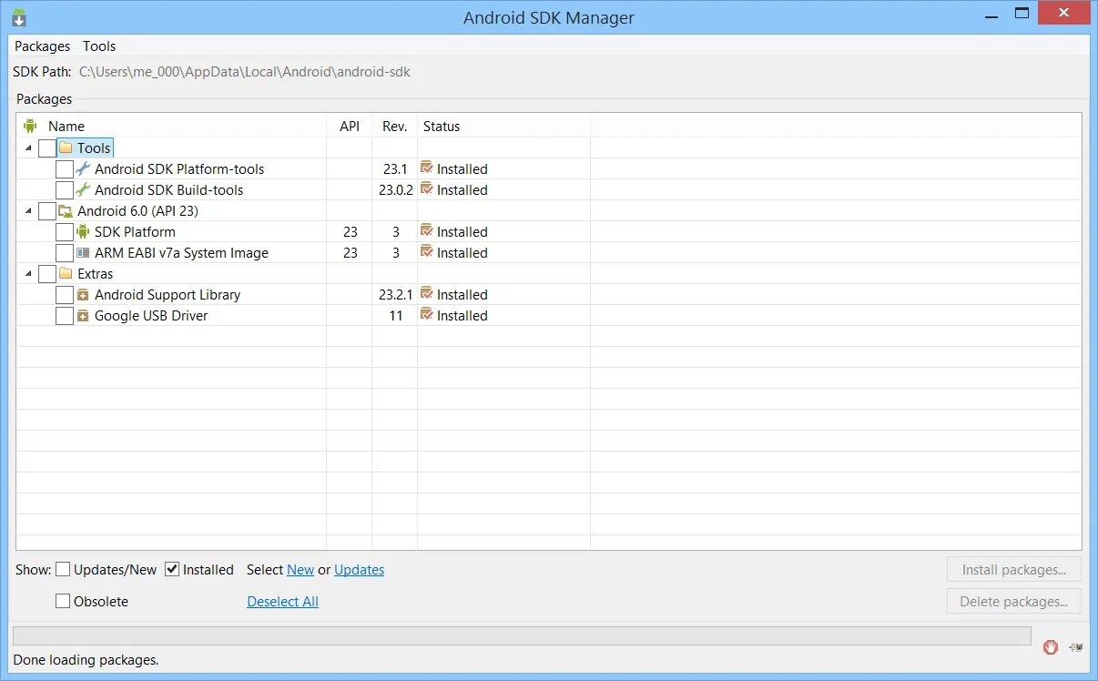Screen dimensions: 1098x681
Task: Click the progress bar at the bottom
Action: click(522, 635)
